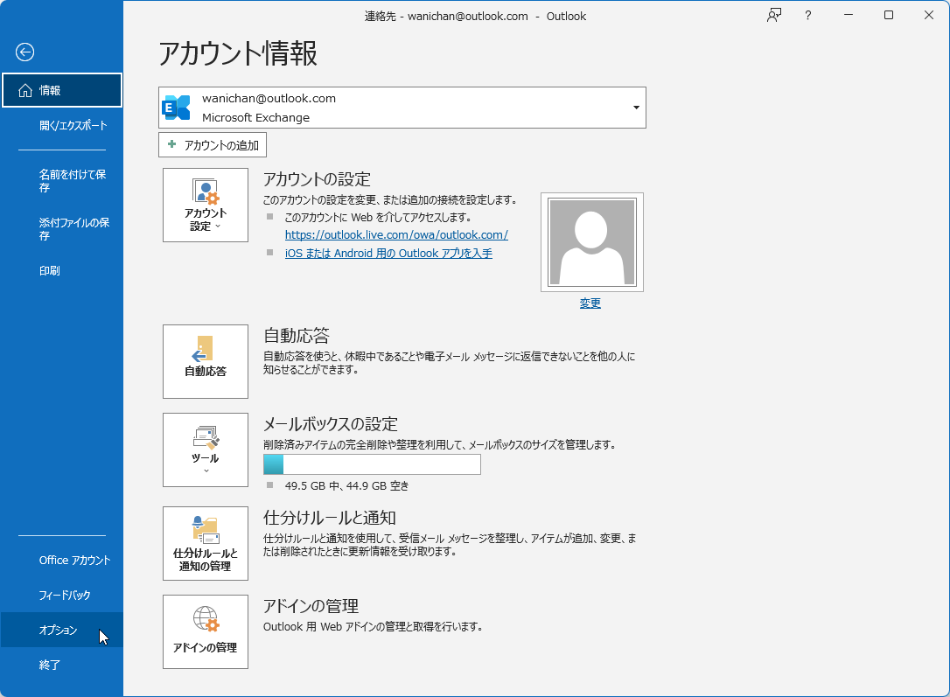Image resolution: width=950 pixels, height=697 pixels.
Task: Click the '49.5 GB 中、44.9 GB 空き' text
Action: [x=346, y=485]
